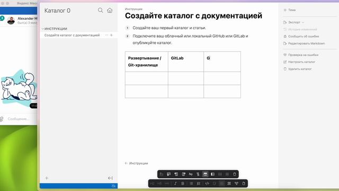This screenshot has height=191, width=339.
Task: Delete the table with trash icon
Action: (x=235, y=174)
